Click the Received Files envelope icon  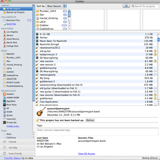[4, 20]
